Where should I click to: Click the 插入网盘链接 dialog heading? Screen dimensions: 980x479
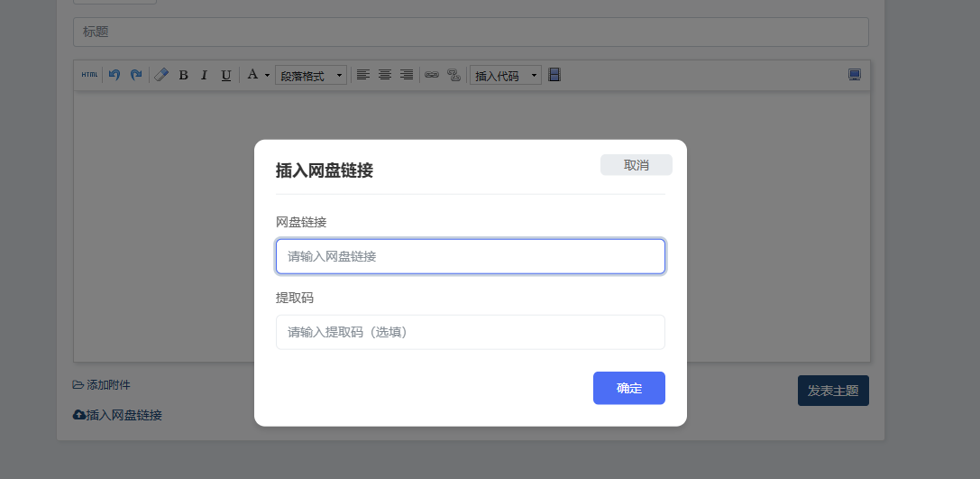(x=325, y=170)
